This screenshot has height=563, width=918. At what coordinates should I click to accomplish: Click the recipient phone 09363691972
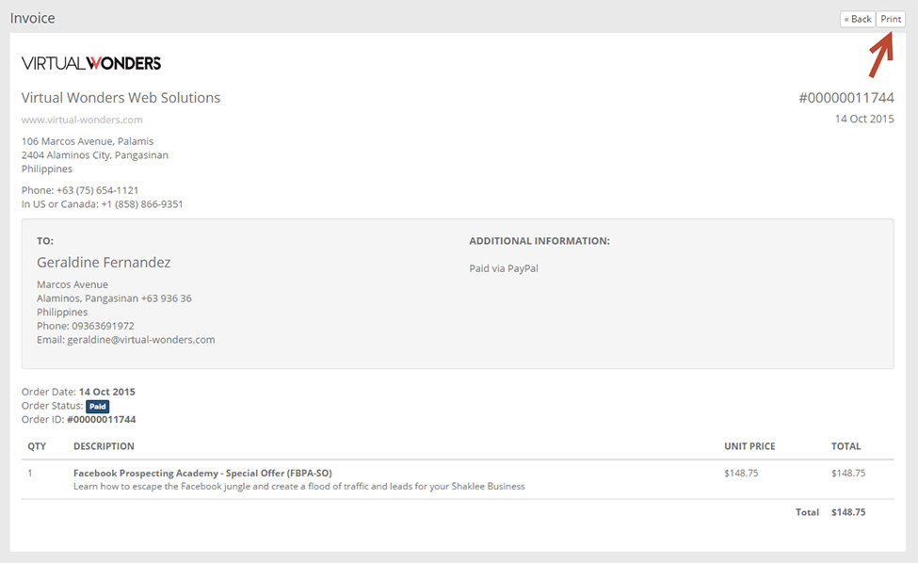[x=103, y=326]
